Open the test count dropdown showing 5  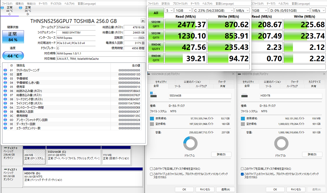[x=169, y=10]
